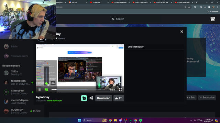Screen dimensions: 220x123
Task: Download the hypocrisy clip
Action: 103,98
